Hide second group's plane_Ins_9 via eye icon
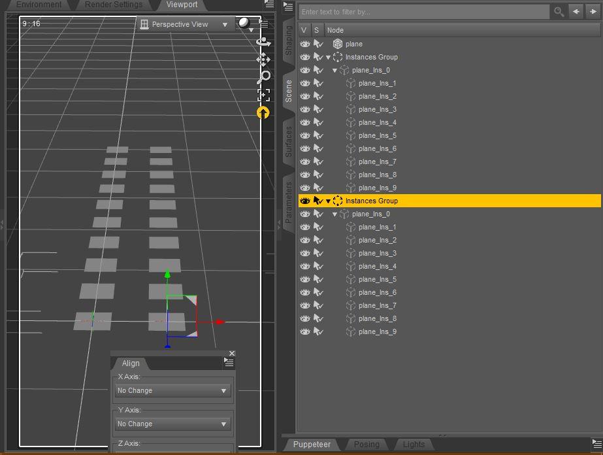This screenshot has height=455, width=603. tap(305, 331)
